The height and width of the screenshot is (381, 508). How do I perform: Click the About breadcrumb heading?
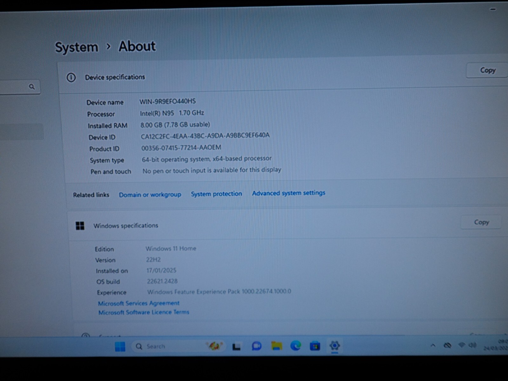137,46
